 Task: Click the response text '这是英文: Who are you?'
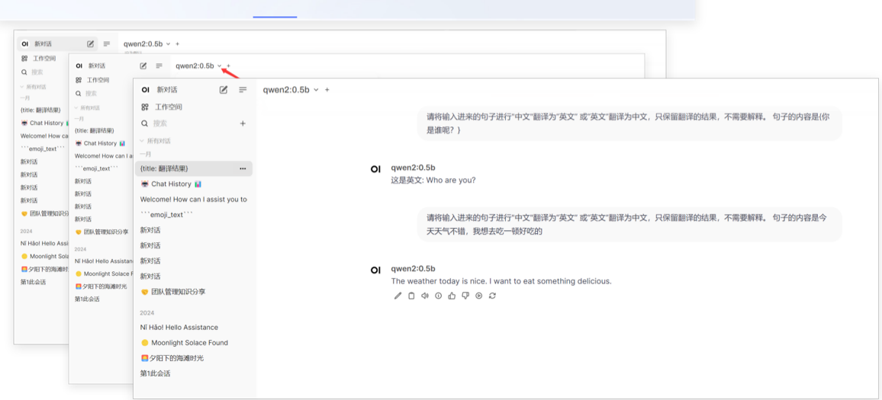[433, 181]
